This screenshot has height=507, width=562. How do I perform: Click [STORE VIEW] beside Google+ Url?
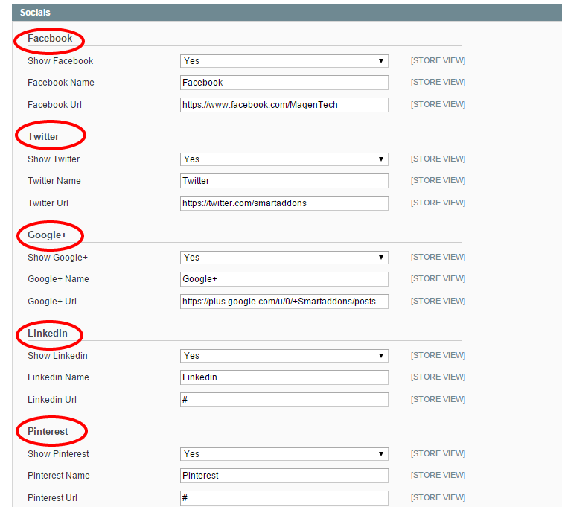click(438, 301)
